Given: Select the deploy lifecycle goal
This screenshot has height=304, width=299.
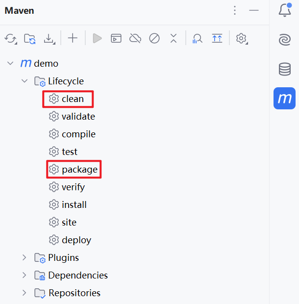Looking at the screenshot, I should click(70, 240).
